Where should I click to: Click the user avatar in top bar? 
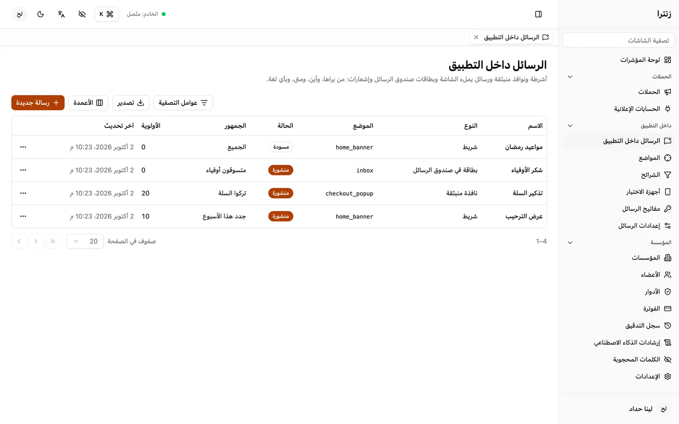coord(20,14)
